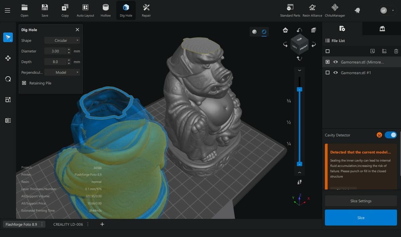Viewport: 401px width, 237px height.
Task: Select the Gamorrean.stl #1 file row
Action: tap(362, 73)
